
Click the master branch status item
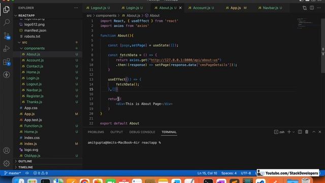tap(12, 173)
